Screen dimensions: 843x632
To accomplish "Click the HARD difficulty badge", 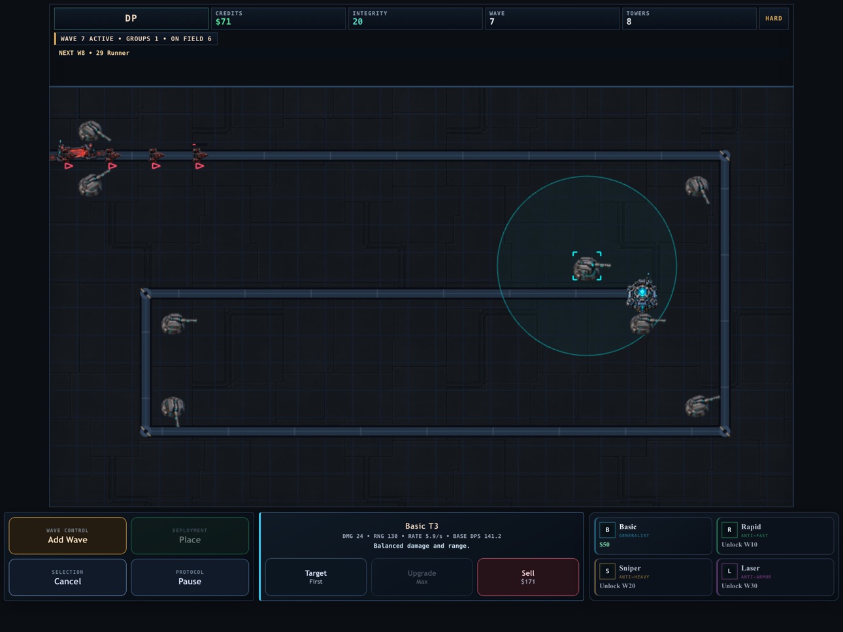I will (774, 18).
